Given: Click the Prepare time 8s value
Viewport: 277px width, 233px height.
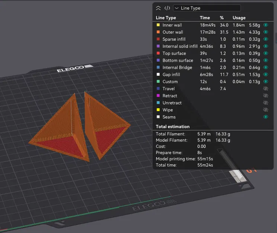Looking at the screenshot, I should (200, 153).
